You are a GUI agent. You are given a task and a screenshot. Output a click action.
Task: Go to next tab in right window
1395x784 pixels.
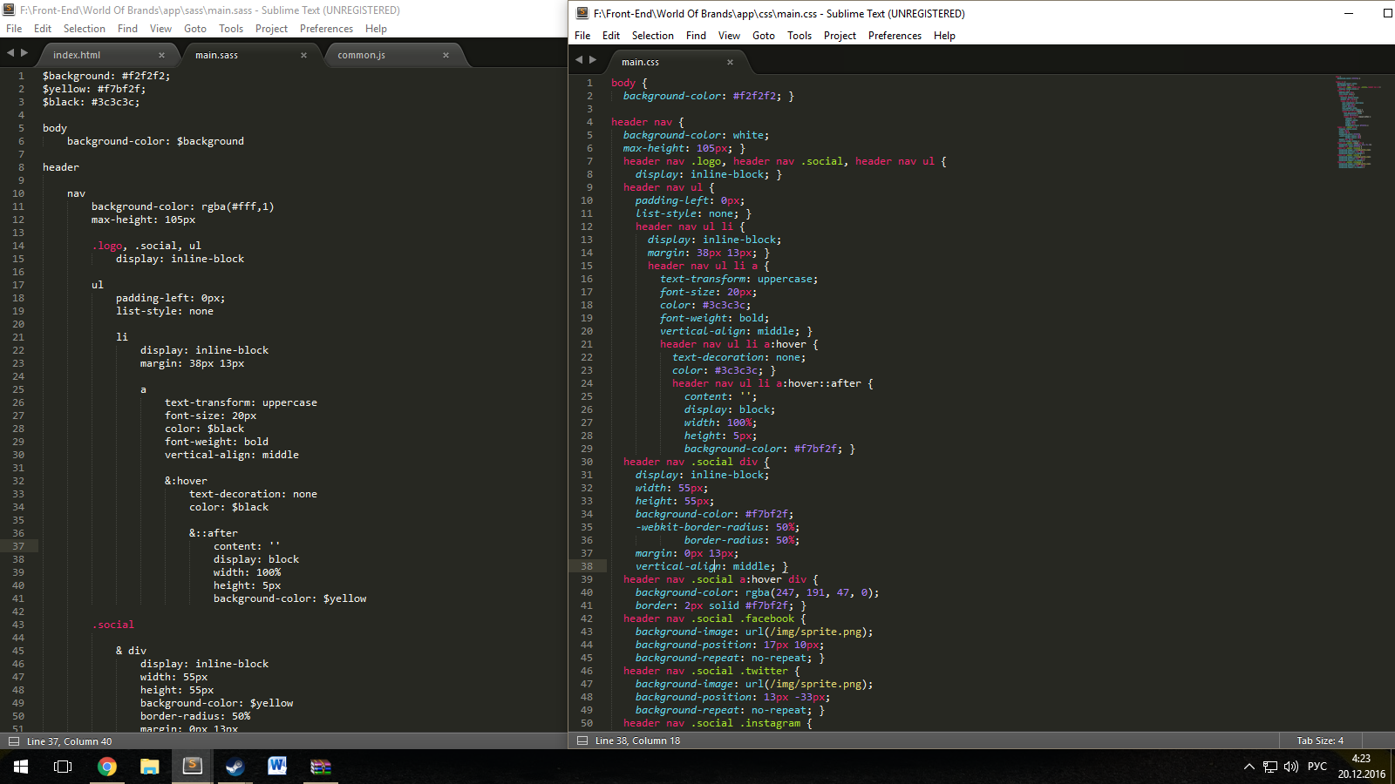pos(593,60)
